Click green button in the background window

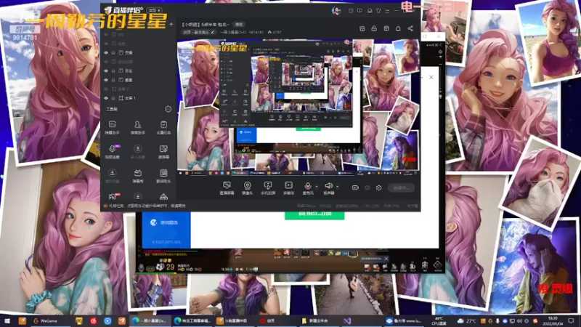point(314,215)
